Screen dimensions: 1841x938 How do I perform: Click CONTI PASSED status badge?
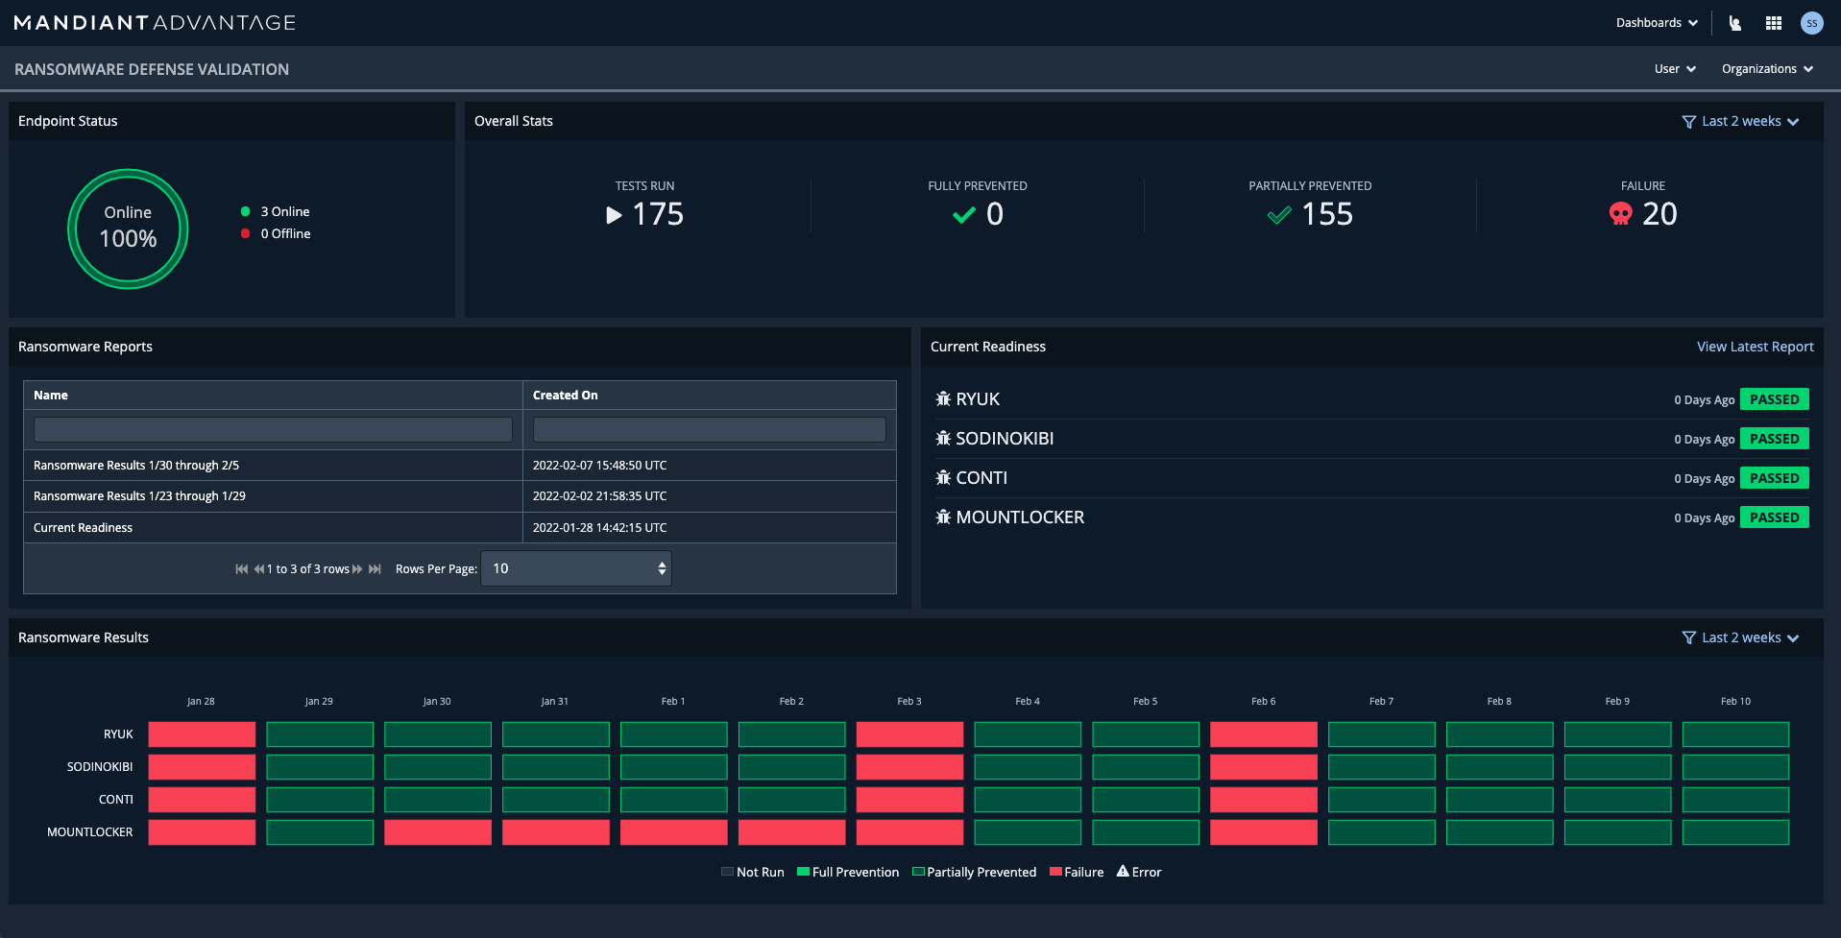pyautogui.click(x=1774, y=478)
